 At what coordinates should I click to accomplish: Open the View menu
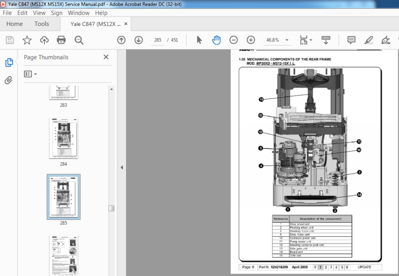[39, 13]
